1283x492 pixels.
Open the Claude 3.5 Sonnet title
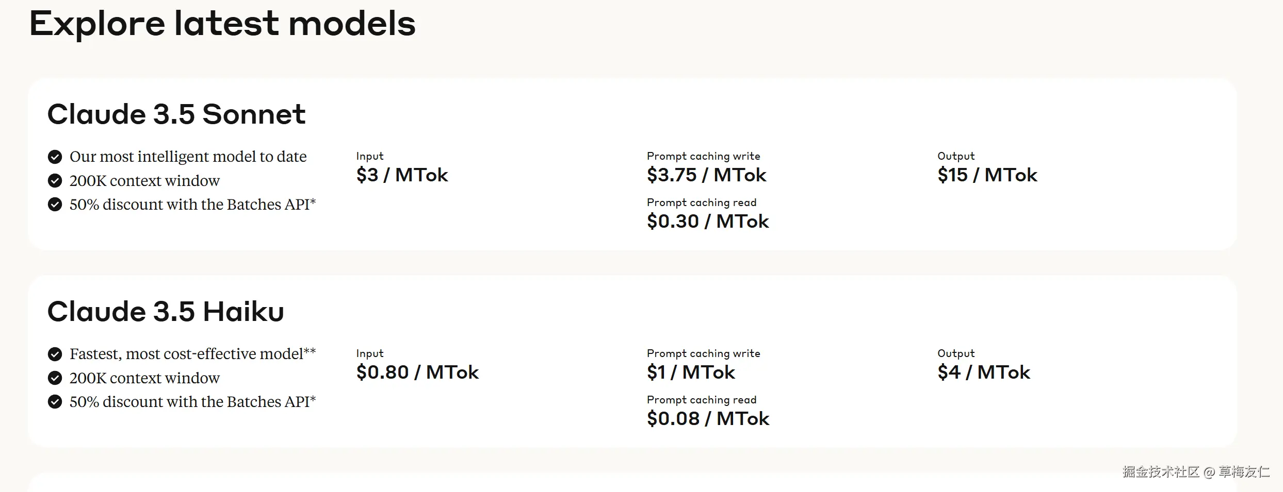click(176, 114)
